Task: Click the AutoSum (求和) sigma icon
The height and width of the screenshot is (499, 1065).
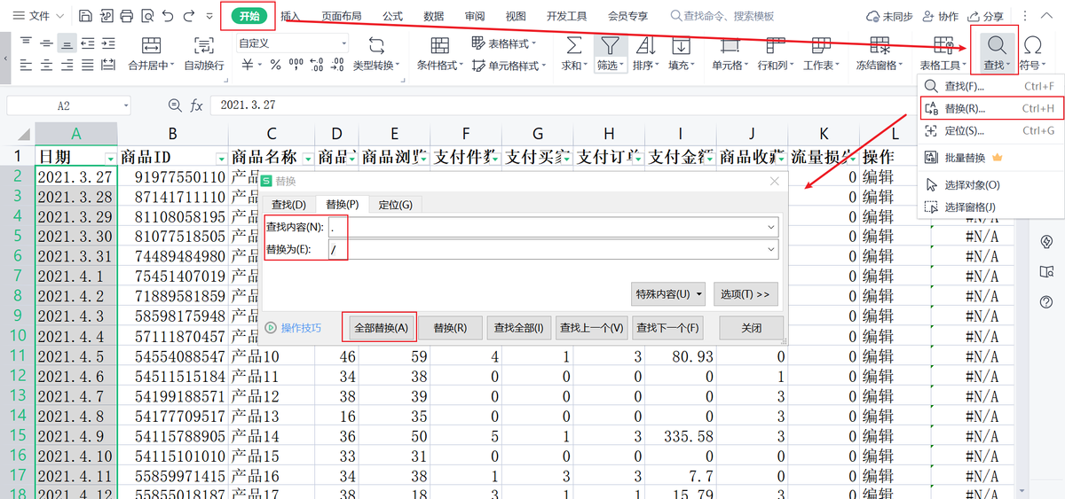Action: [x=574, y=45]
